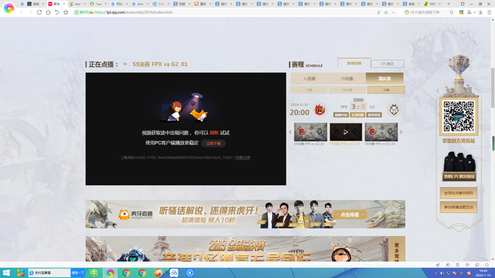495x278 pixels.
Task: Click the undo close-tab arrow icon
Action: pyautogui.click(x=57, y=12)
